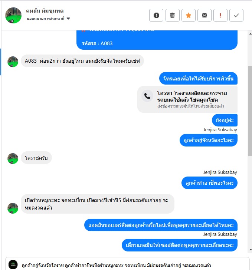This screenshot has height=270, width=252.
Task: Star this conversation with orange star icon
Action: pos(189,15)
